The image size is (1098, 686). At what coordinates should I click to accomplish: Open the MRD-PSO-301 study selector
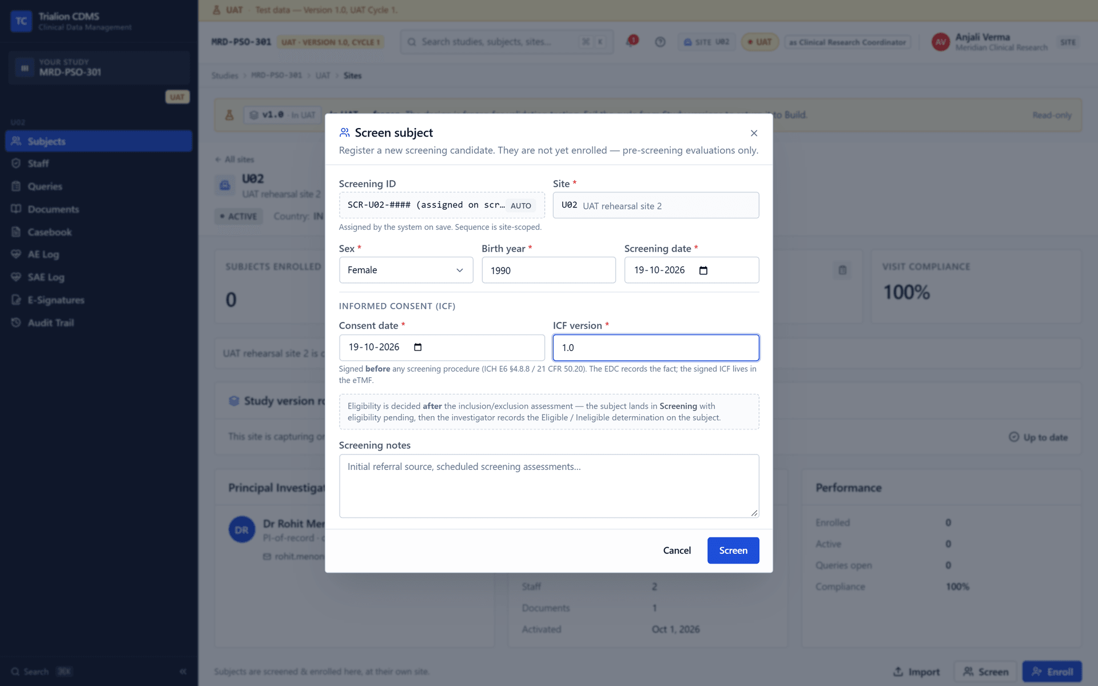click(x=98, y=67)
